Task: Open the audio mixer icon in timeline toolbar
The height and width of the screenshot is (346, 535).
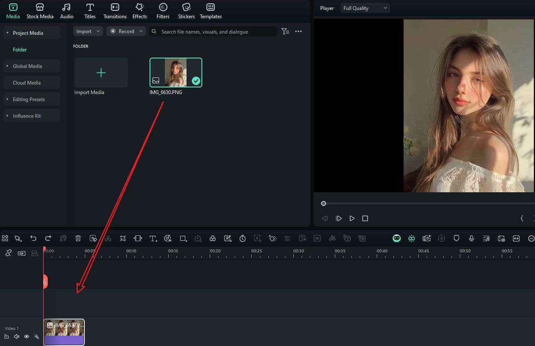Action: 486,238
